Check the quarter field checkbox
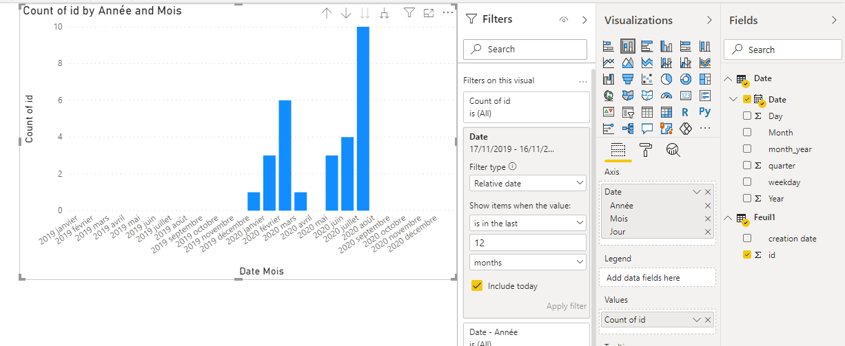Image resolution: width=845 pixels, height=346 pixels. pos(747,166)
